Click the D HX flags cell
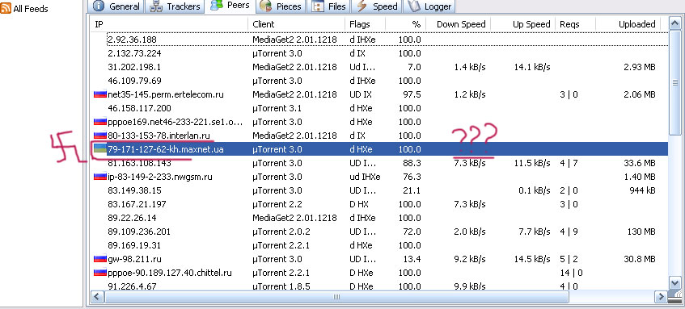 pos(360,204)
